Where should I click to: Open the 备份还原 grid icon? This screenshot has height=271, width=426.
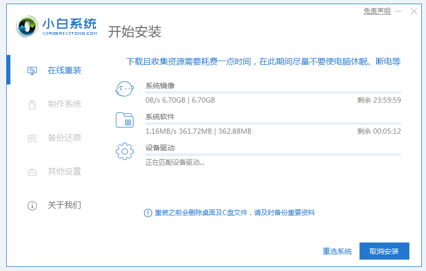(x=32, y=138)
